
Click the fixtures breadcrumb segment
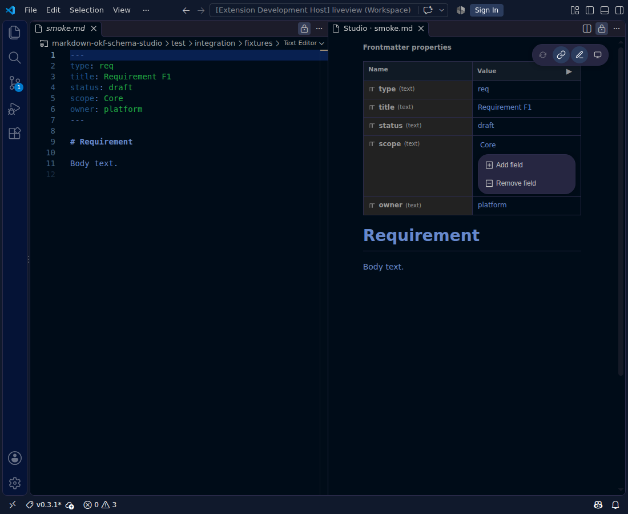pos(258,43)
